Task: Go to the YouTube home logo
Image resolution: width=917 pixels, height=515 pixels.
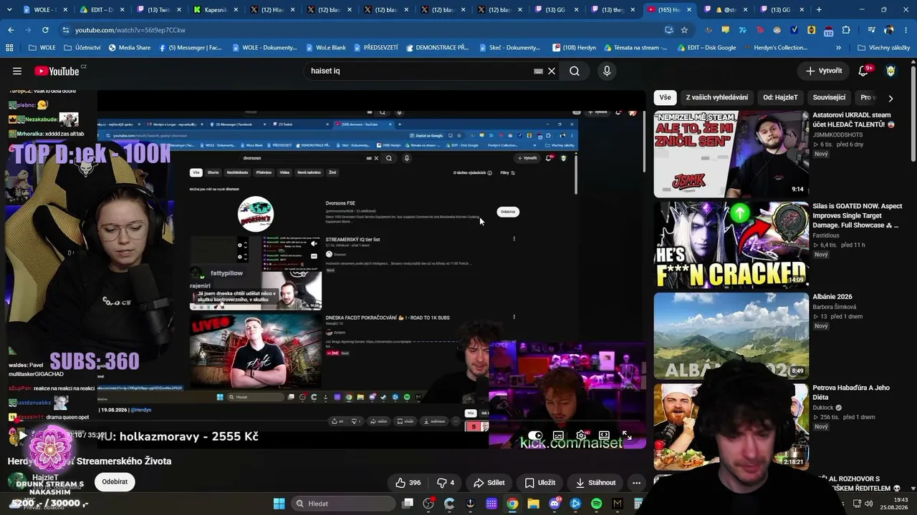Action: tap(57, 71)
